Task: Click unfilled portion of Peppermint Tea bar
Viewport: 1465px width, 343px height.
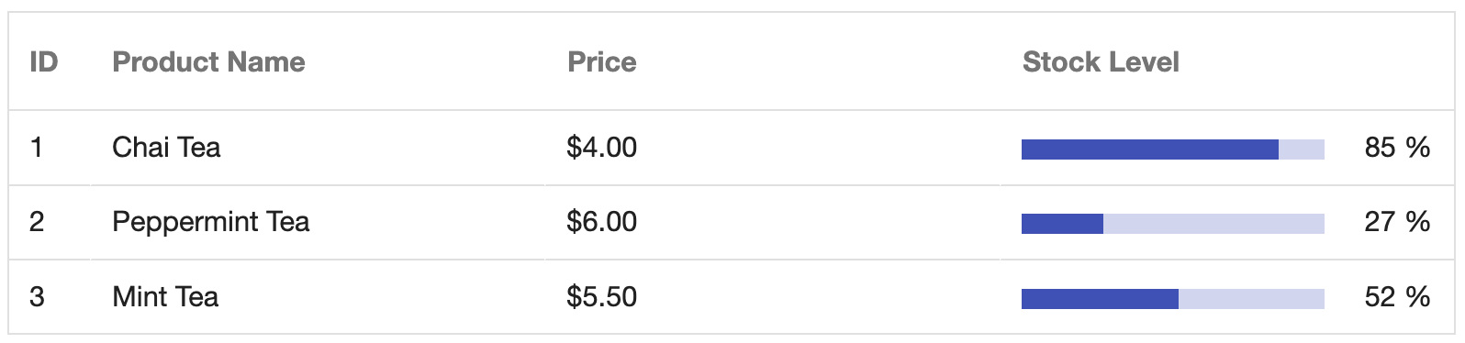Action: coord(1213,224)
